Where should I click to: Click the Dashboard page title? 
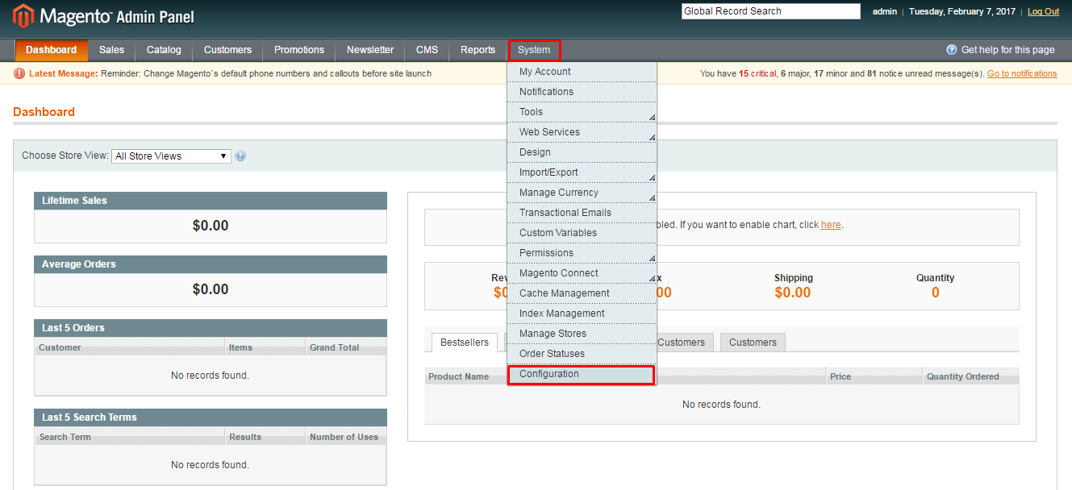click(x=44, y=112)
